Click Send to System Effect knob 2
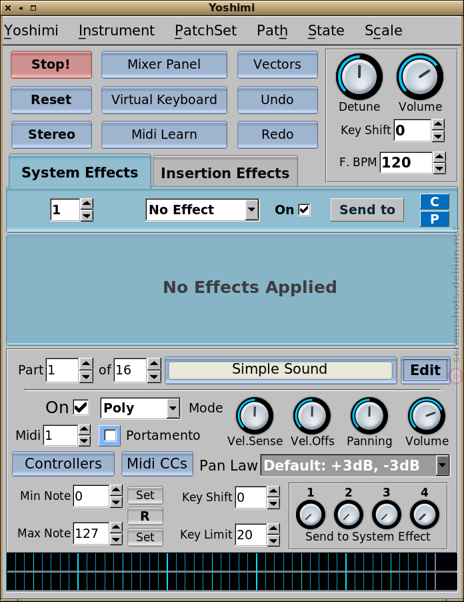 [348, 515]
